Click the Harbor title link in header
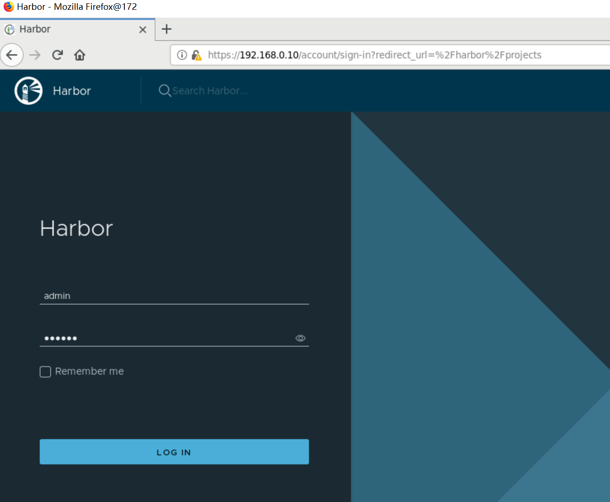Screen dimensions: 610x502 point(72,91)
